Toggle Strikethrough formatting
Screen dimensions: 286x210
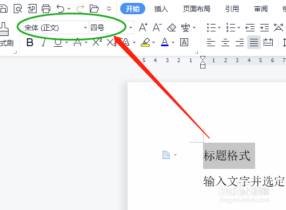(x=77, y=42)
